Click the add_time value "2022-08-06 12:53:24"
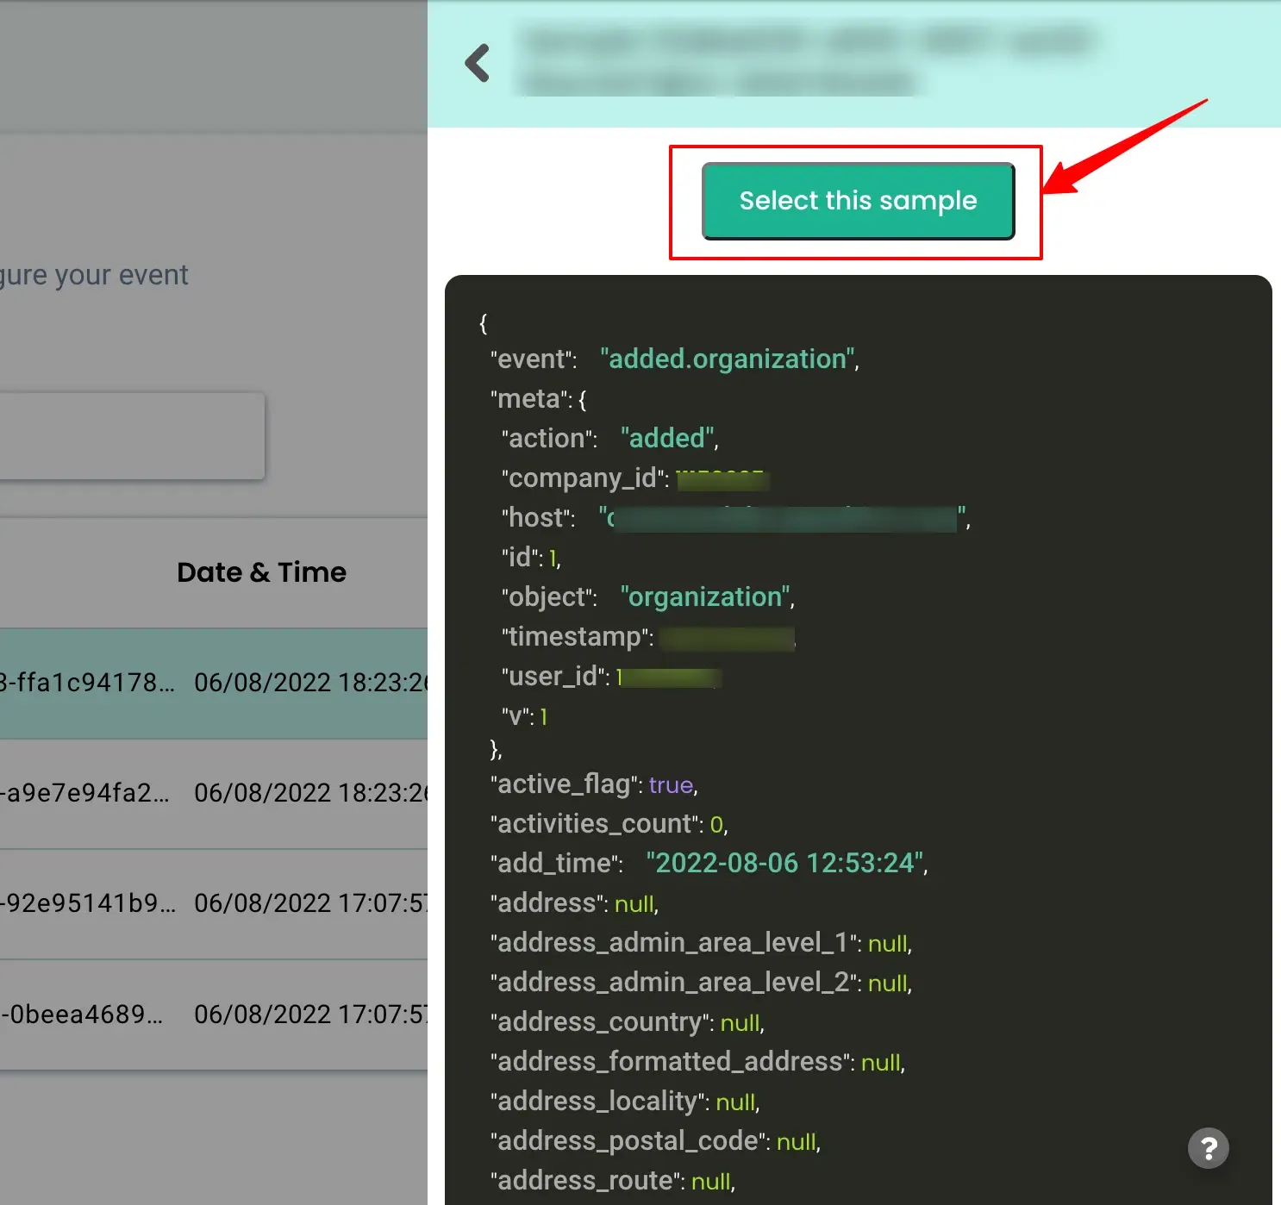Viewport: 1281px width, 1205px height. coord(786,864)
